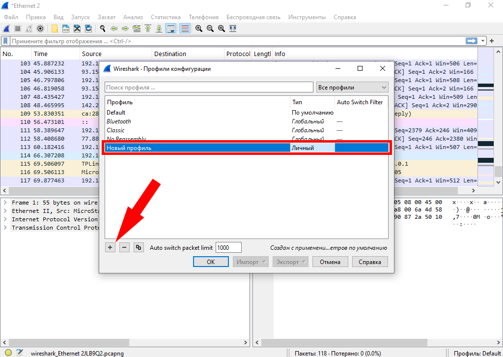Click the packet list vertical scrollbar
Screen dimensions: 503x357
point(499,123)
